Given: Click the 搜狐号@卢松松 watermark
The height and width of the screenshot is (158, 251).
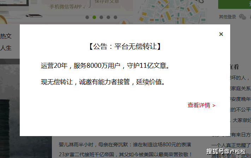Looking at the screenshot, I should (226, 152).
